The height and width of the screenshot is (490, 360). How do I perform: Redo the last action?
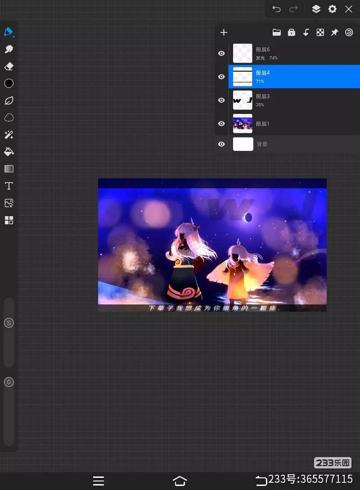[x=293, y=9]
